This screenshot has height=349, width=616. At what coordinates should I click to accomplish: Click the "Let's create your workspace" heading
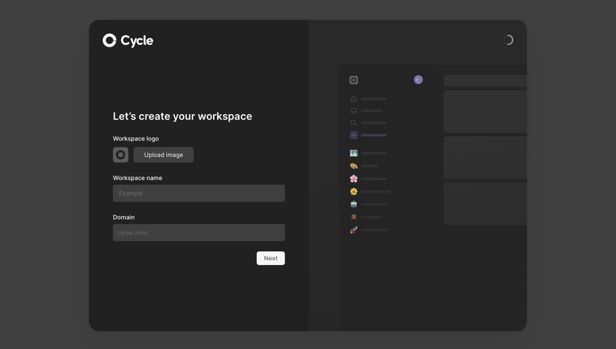coord(182,116)
